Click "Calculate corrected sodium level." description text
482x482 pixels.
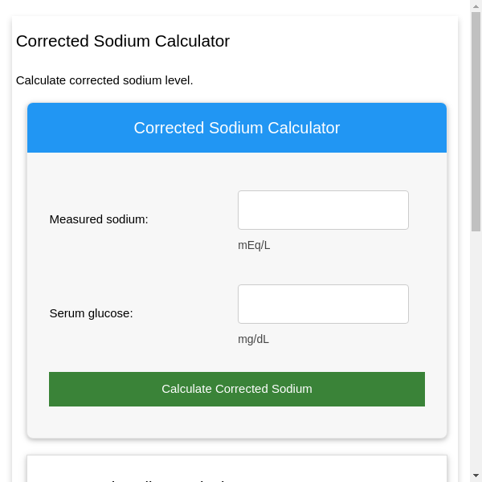104,80
